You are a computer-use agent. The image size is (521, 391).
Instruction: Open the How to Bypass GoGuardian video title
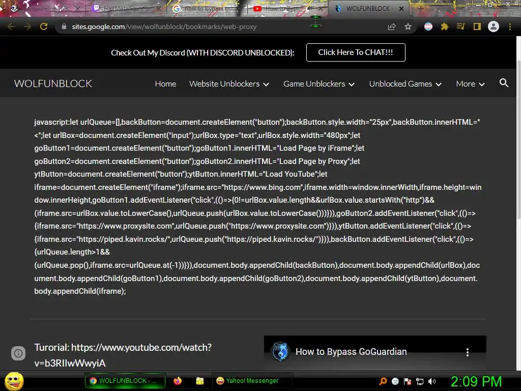351,352
